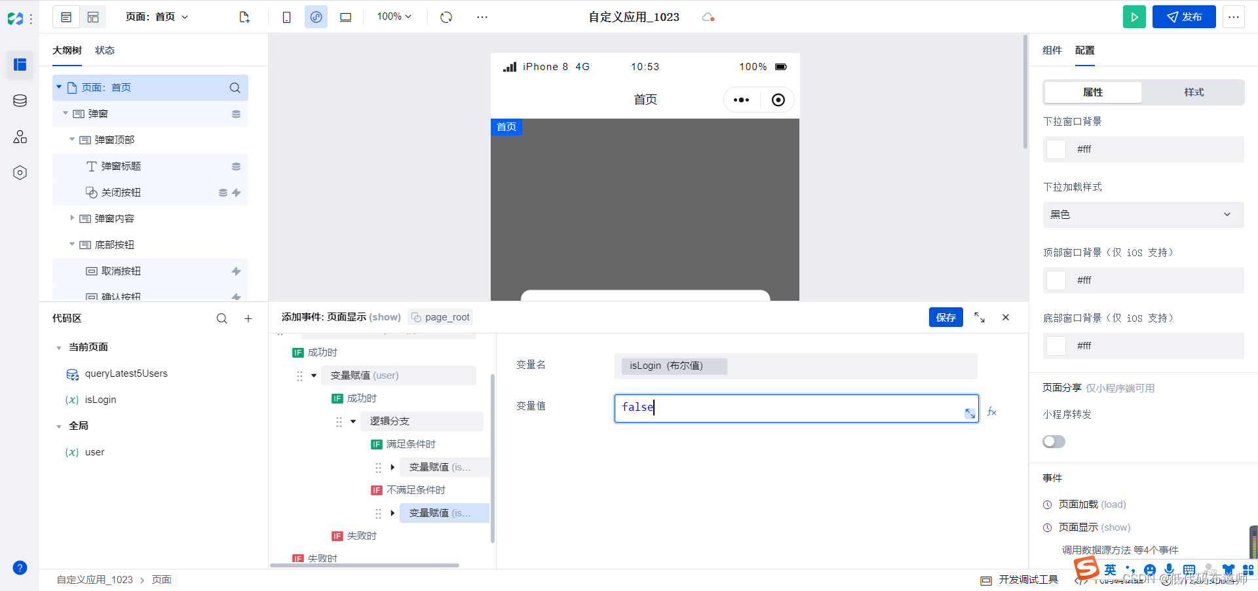The image size is (1258, 591).
Task: Open the data source sidebar icon
Action: [20, 100]
